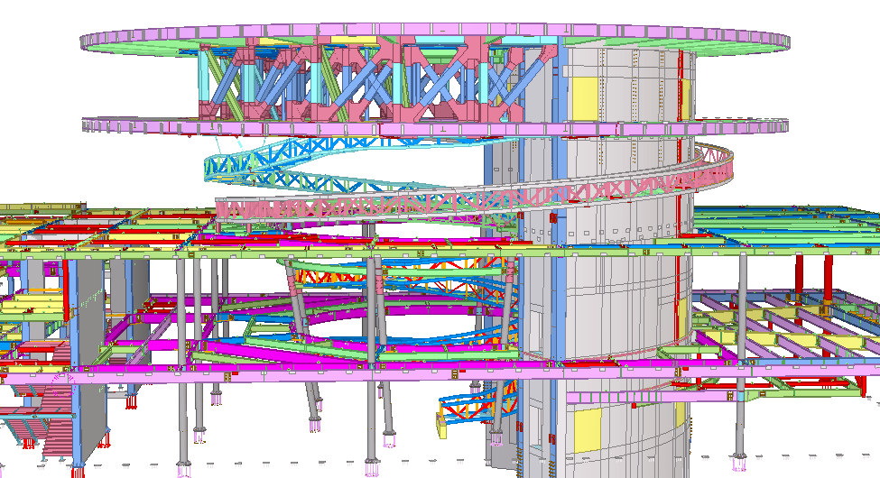Viewport: 880px width, 478px height.
Task: Select the small yellow plate on top ring
Action: pos(355,41)
